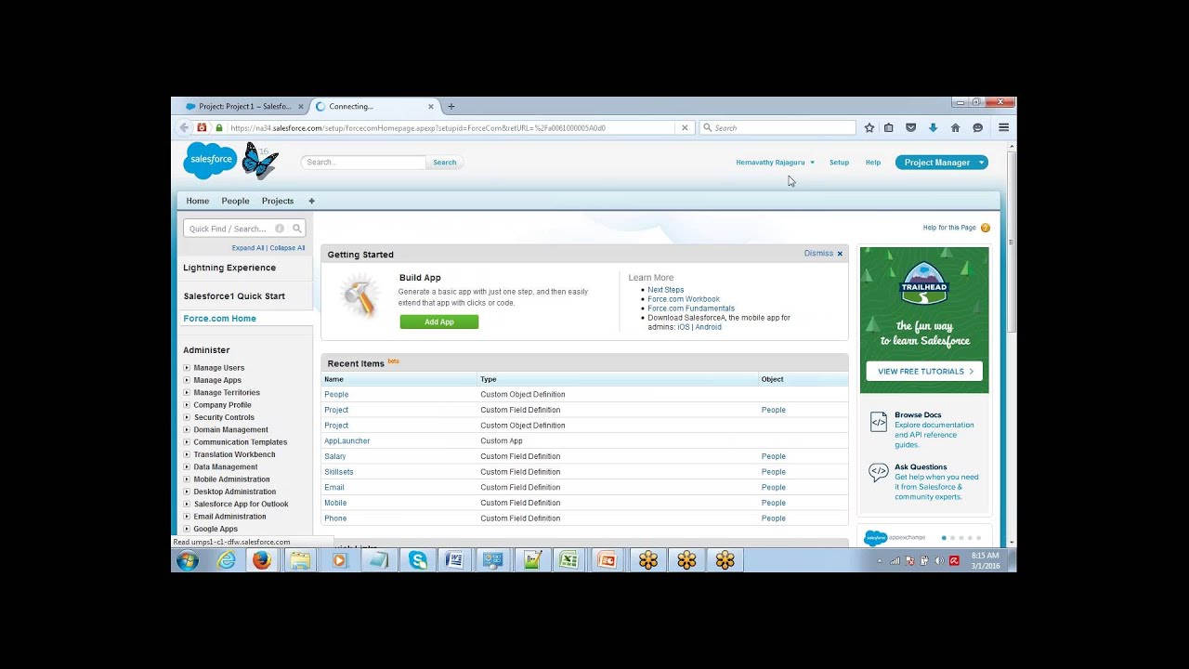The width and height of the screenshot is (1189, 669).
Task: Click the Firefox back arrow button
Action: (184, 127)
